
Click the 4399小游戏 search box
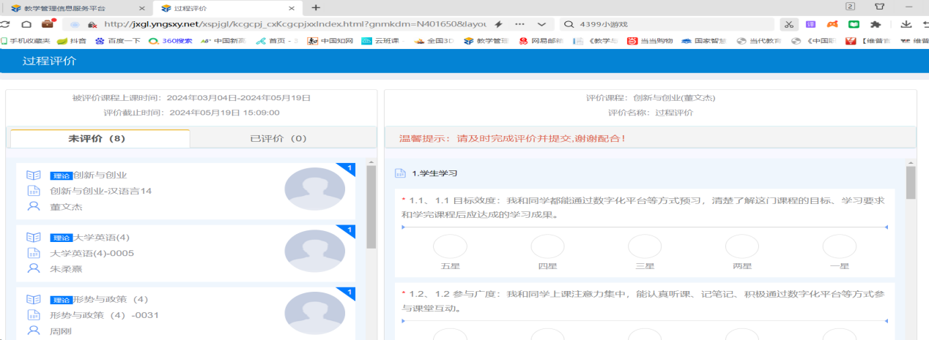(667, 24)
